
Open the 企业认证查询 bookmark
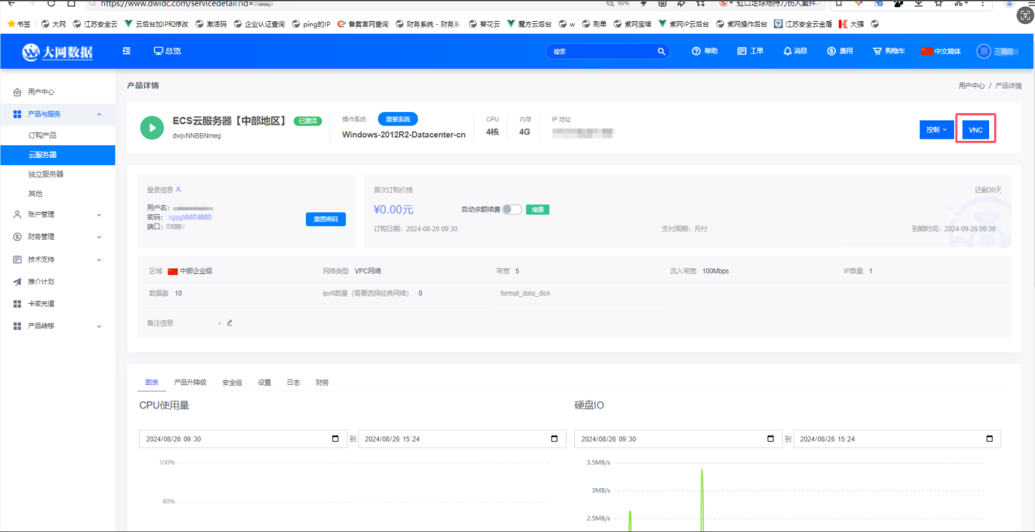pos(259,24)
